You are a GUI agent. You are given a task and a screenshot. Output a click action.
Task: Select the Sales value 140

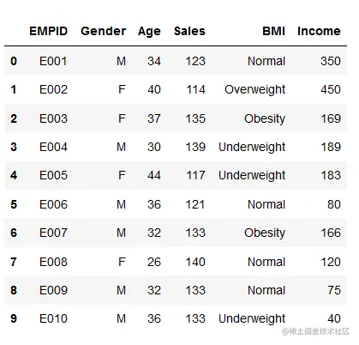(x=195, y=262)
